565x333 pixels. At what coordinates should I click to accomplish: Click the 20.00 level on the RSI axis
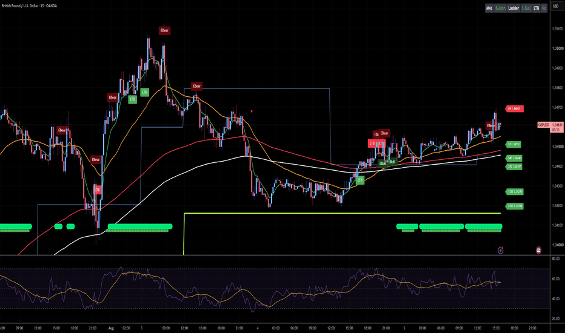pyautogui.click(x=556, y=318)
